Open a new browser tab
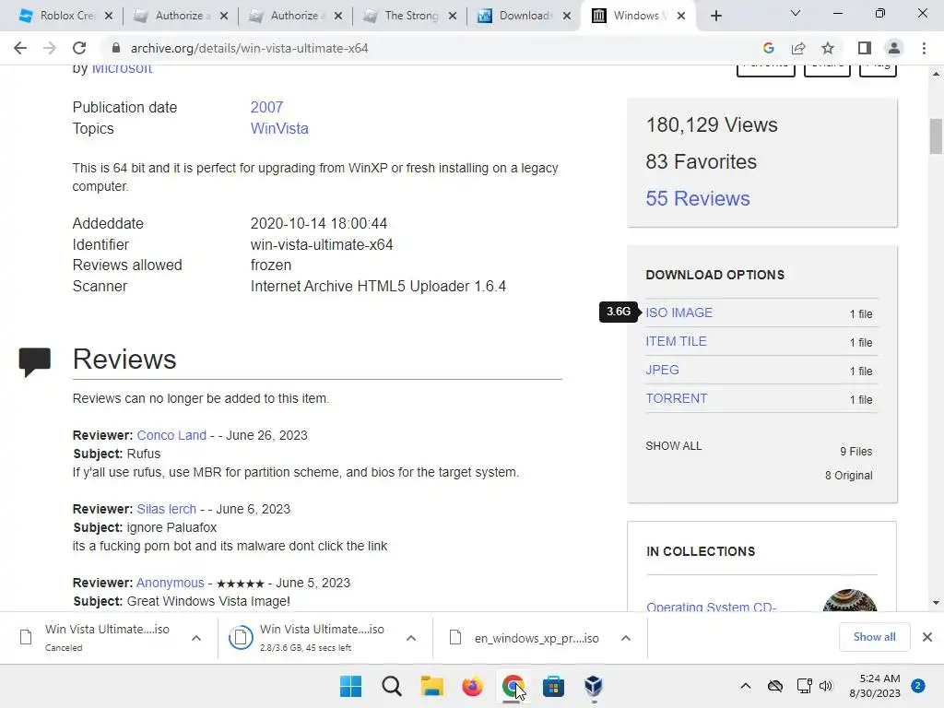 coord(715,16)
